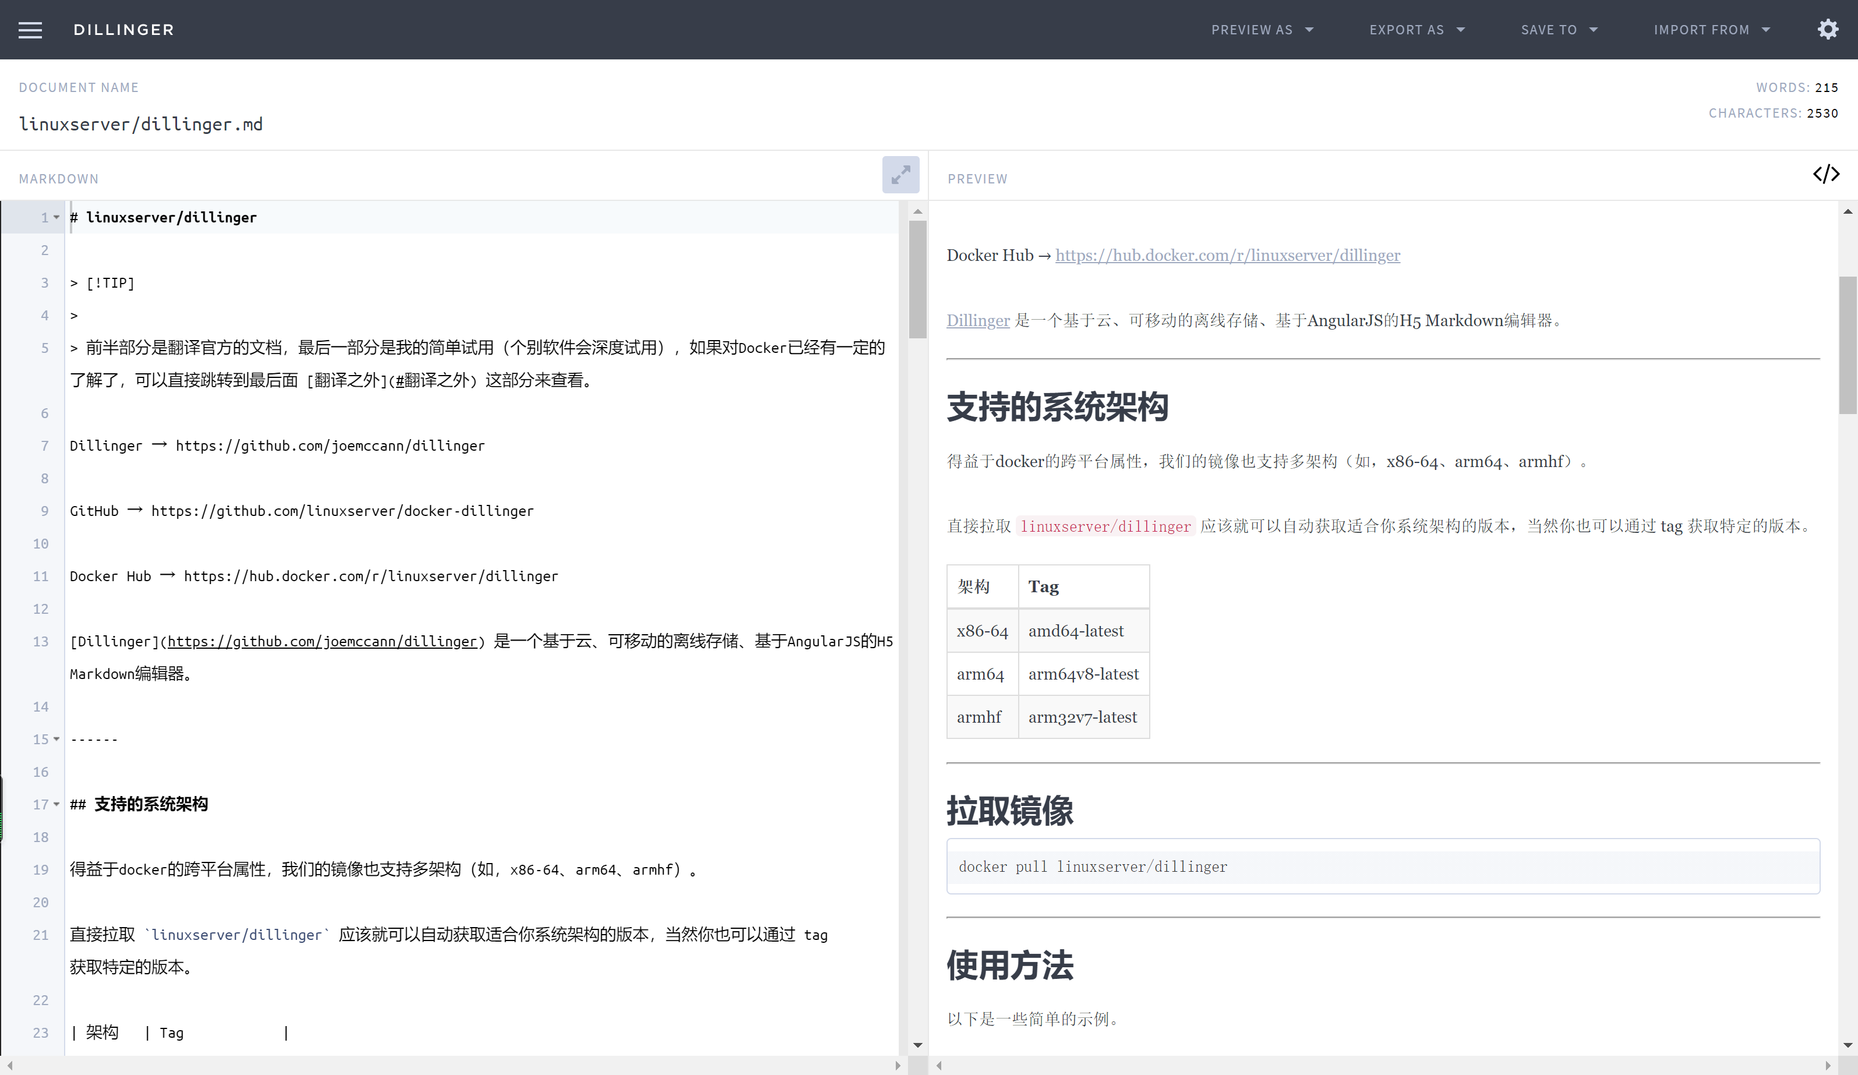The height and width of the screenshot is (1075, 1858).
Task: Toggle fullscreen editor with expand icon
Action: [900, 175]
